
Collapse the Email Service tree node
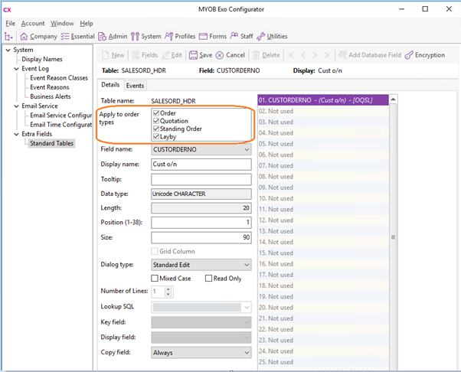pos(17,106)
